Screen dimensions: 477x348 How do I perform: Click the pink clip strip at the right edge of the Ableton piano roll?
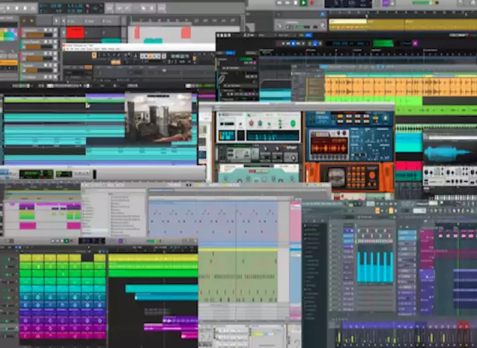point(295,222)
